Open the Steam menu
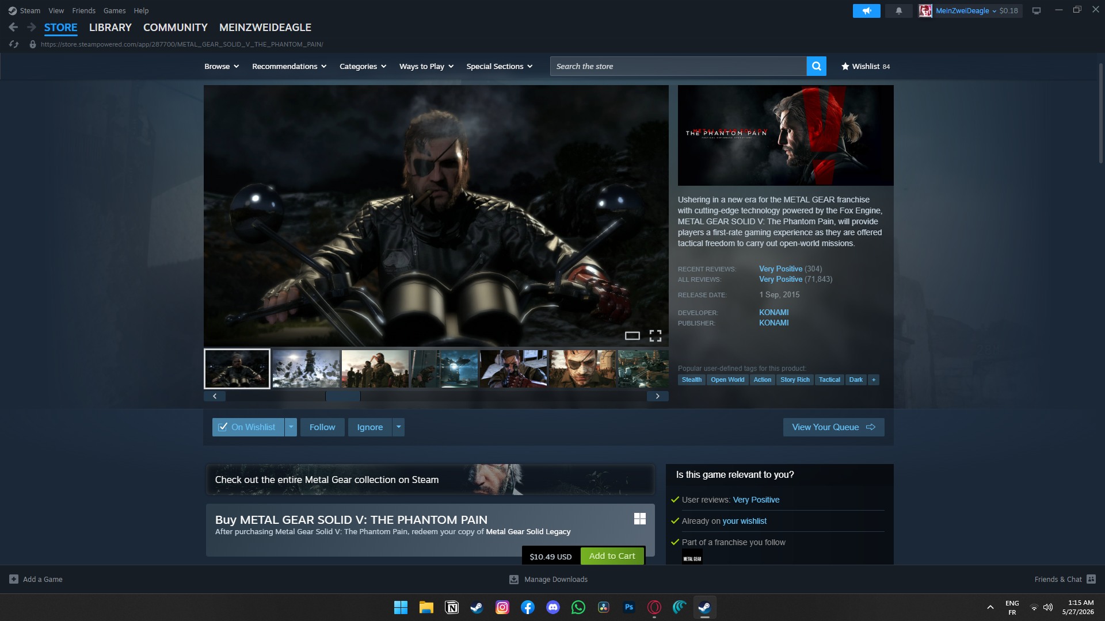Screen dimensions: 1105x621 [x=30, y=10]
